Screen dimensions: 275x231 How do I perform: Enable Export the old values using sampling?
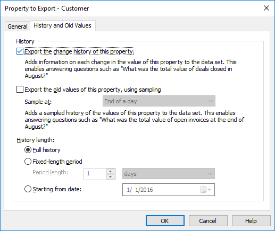20,90
